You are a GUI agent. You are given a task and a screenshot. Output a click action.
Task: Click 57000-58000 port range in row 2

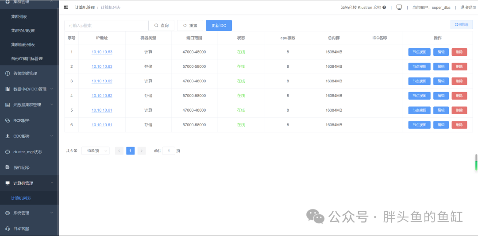pos(194,66)
